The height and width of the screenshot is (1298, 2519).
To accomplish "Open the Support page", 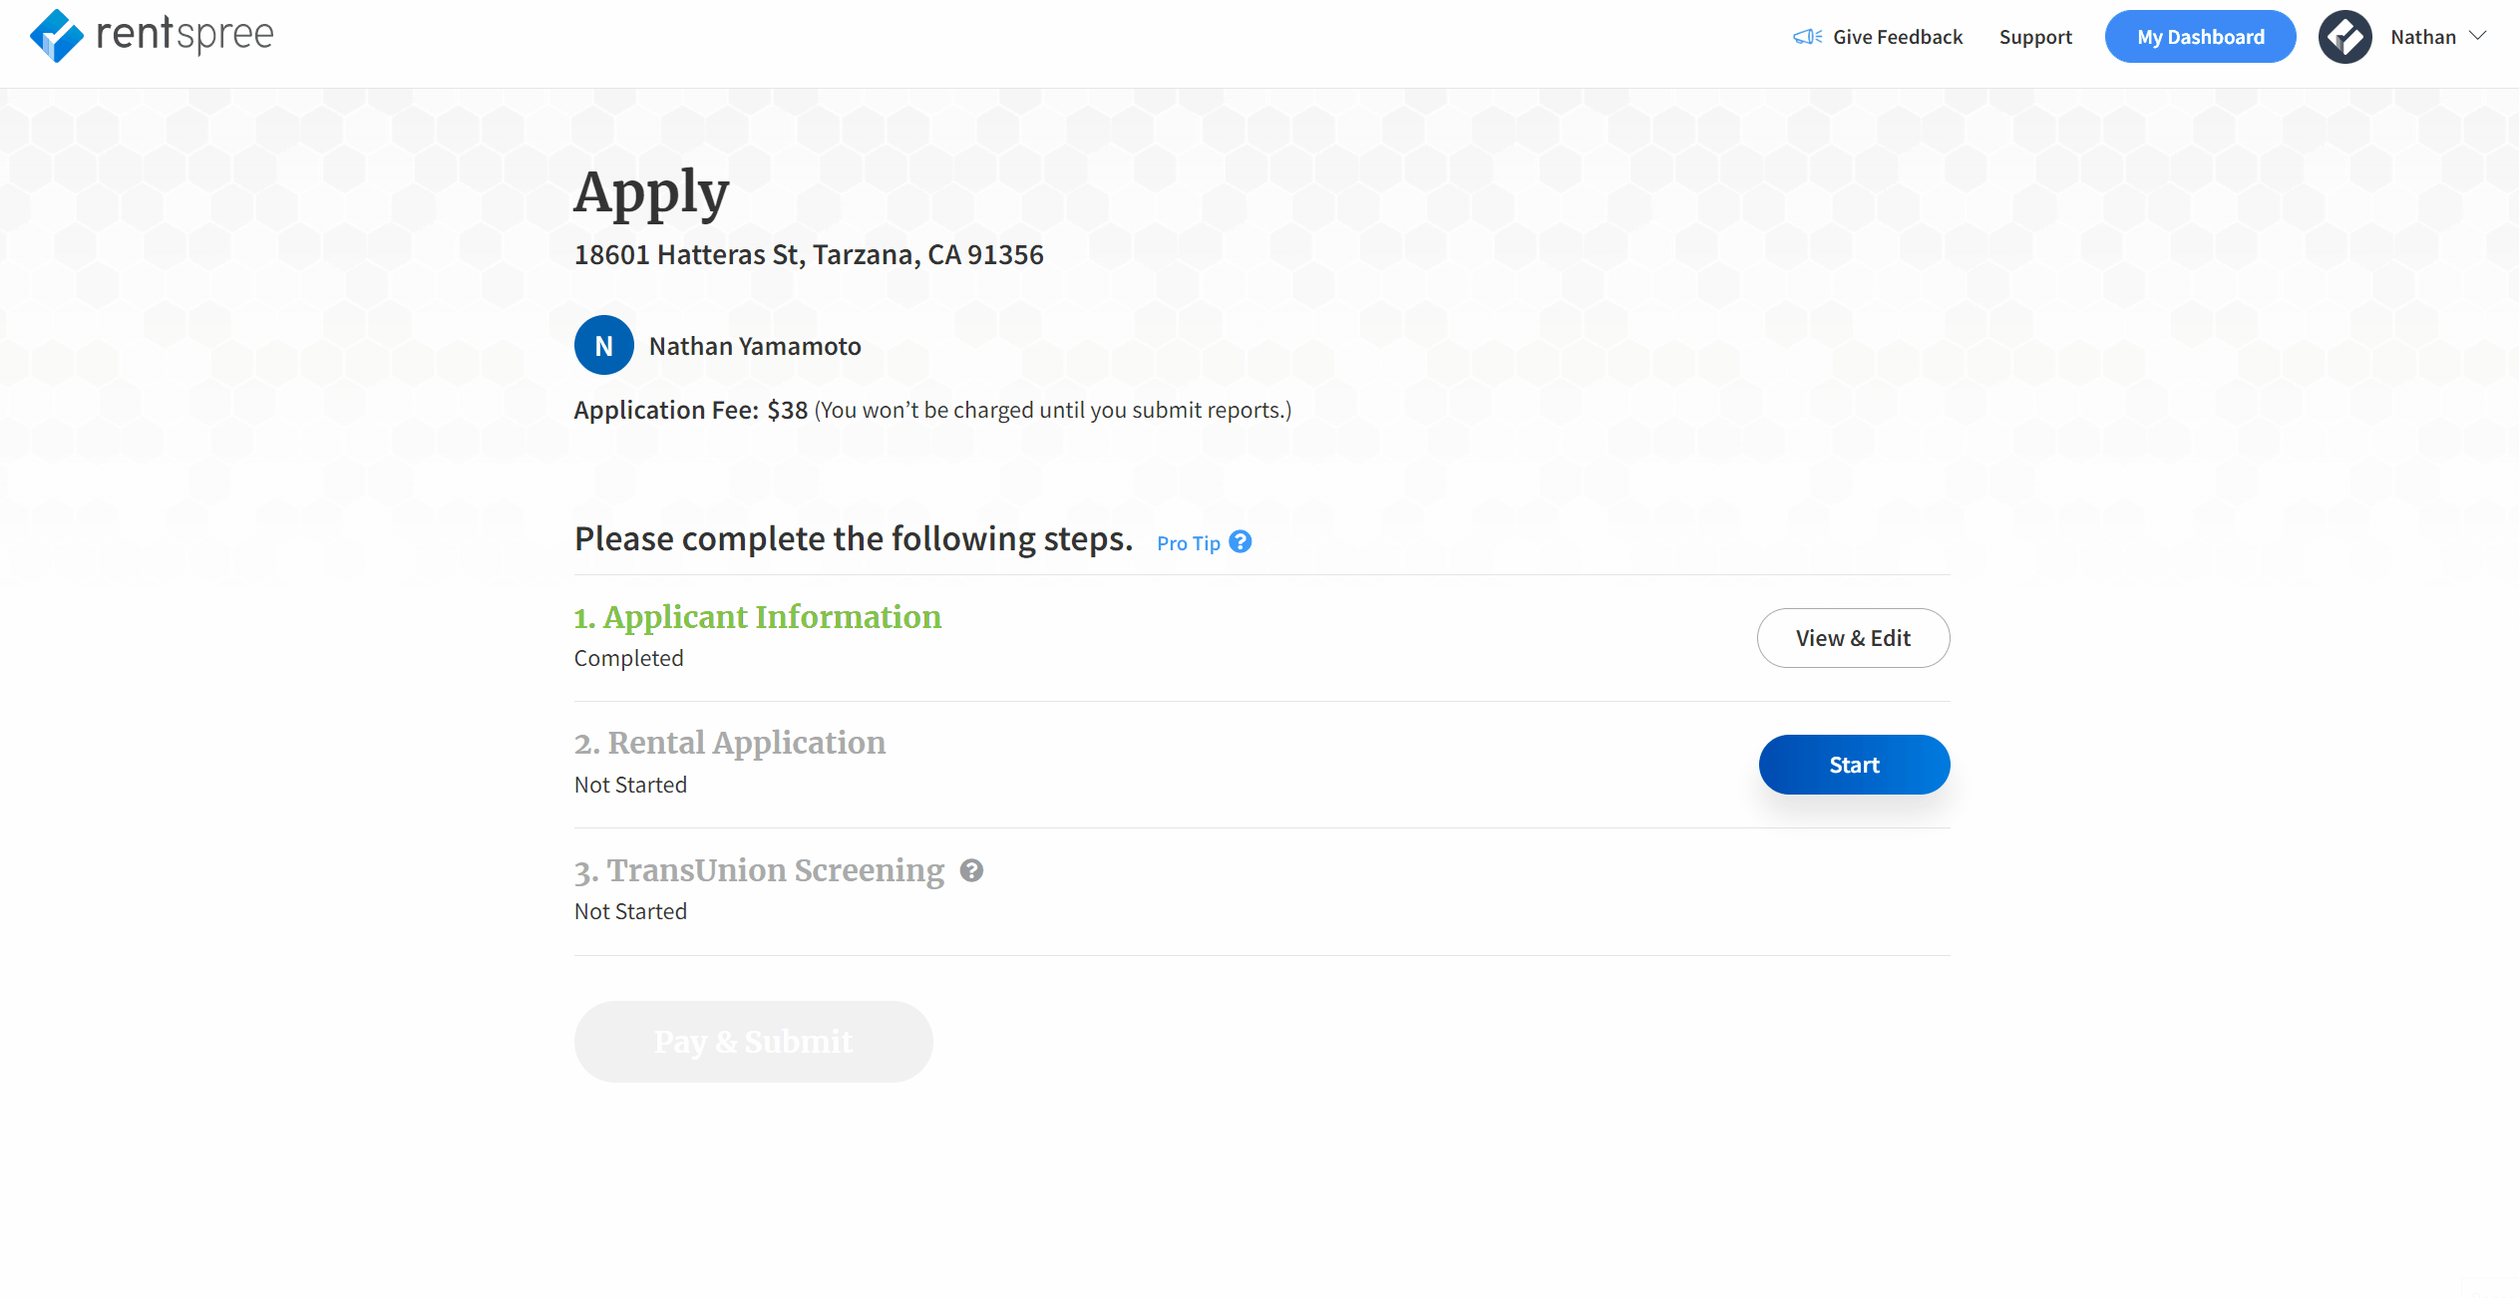I will (x=2035, y=36).
